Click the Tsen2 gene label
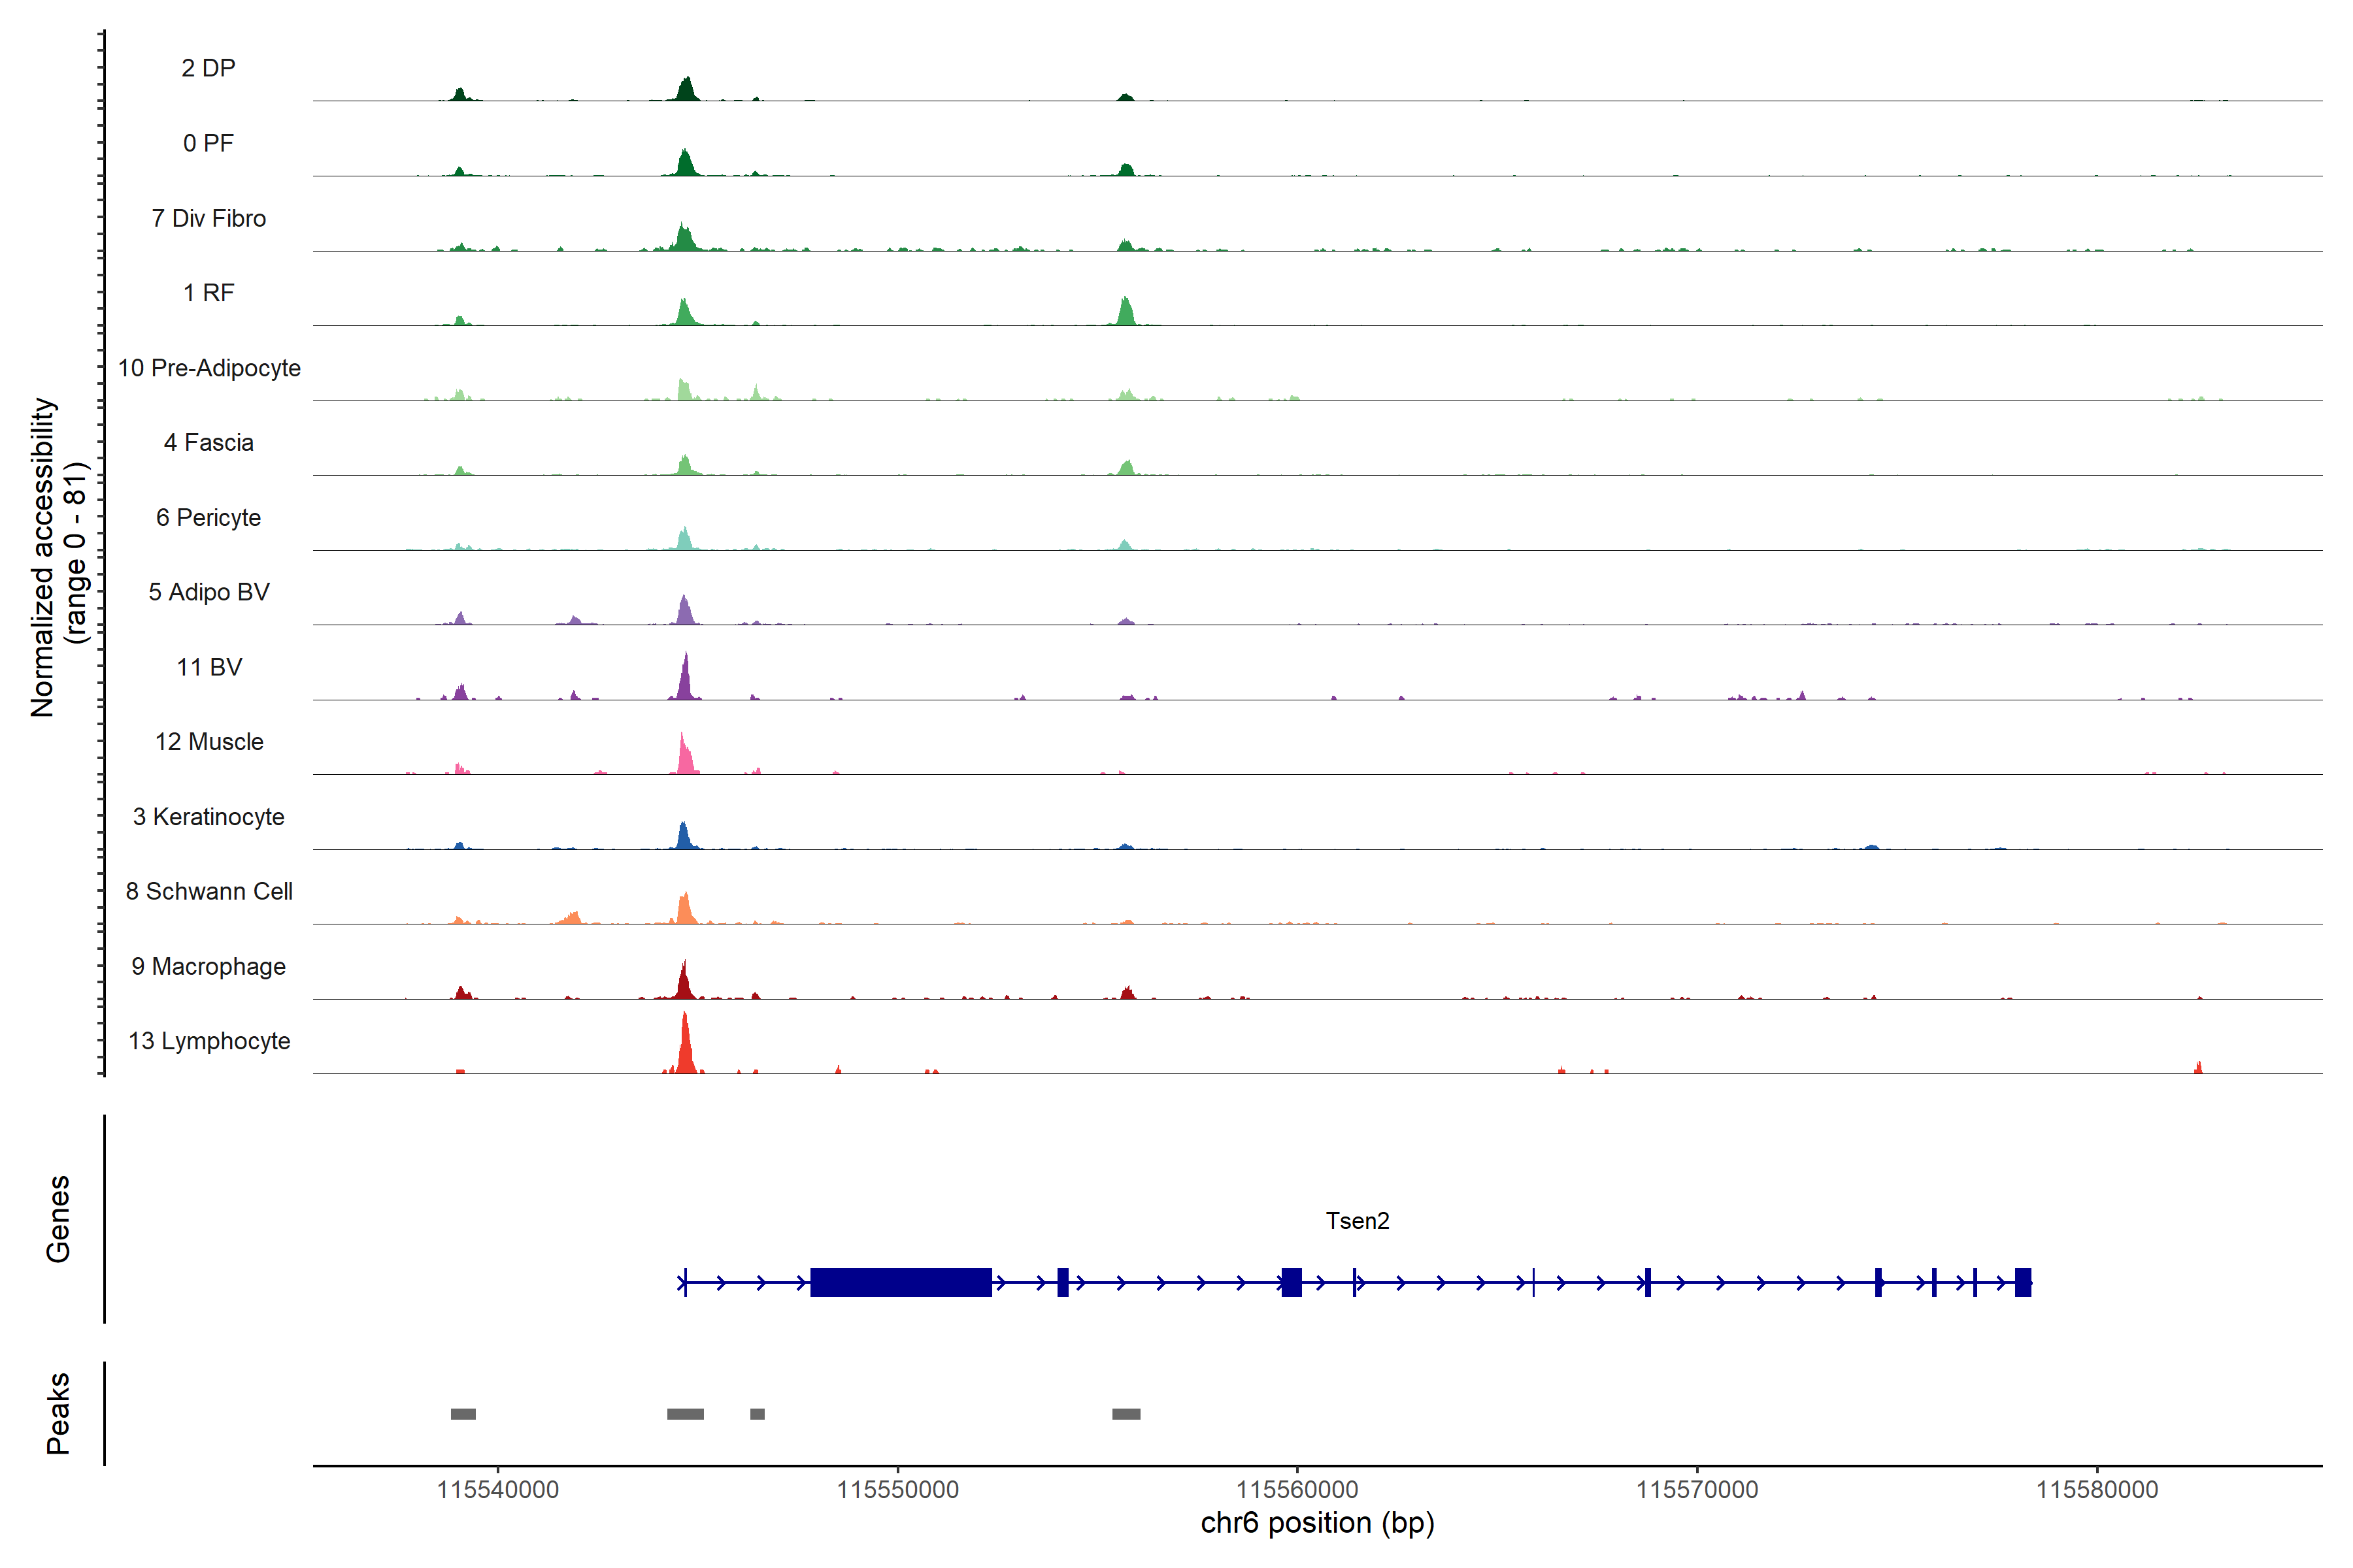 pyautogui.click(x=1357, y=1220)
